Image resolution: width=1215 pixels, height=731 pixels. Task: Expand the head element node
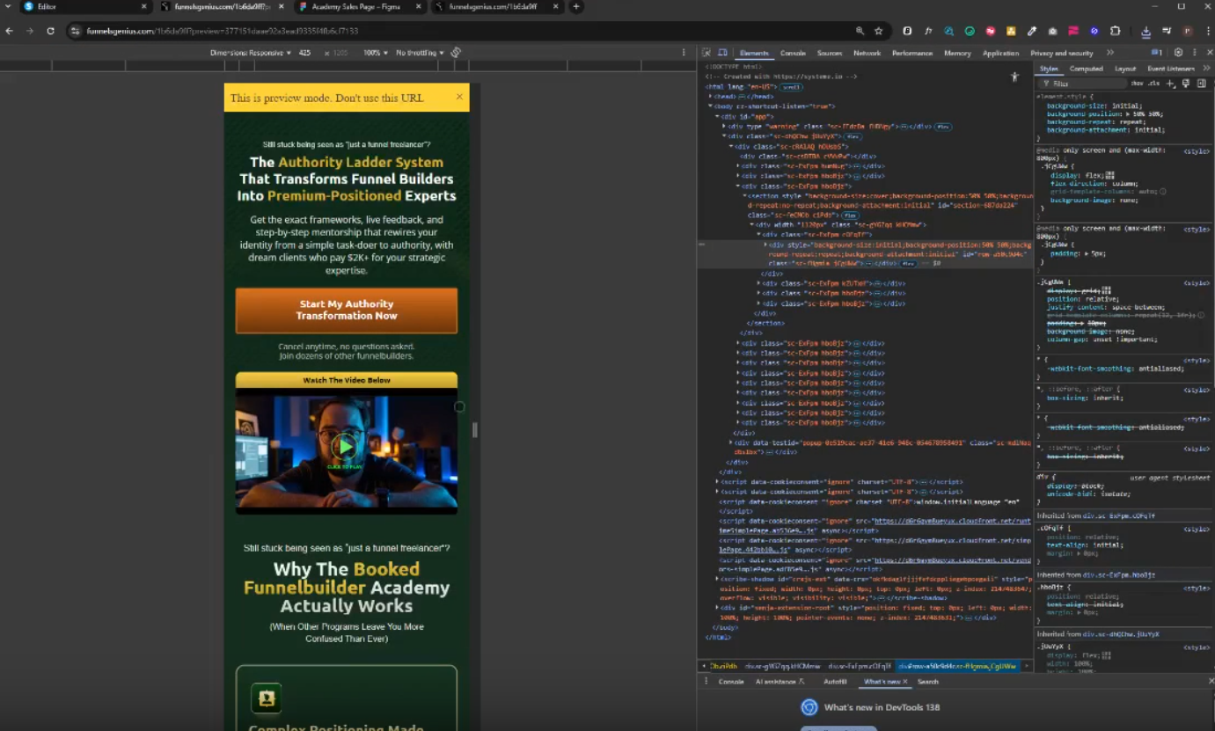[x=710, y=96]
